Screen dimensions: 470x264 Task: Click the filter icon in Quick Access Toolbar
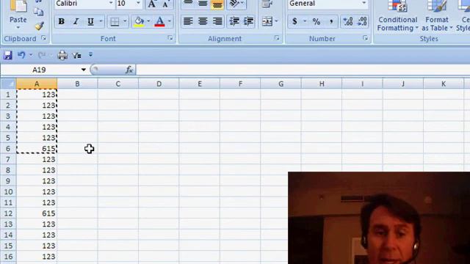tap(76, 56)
